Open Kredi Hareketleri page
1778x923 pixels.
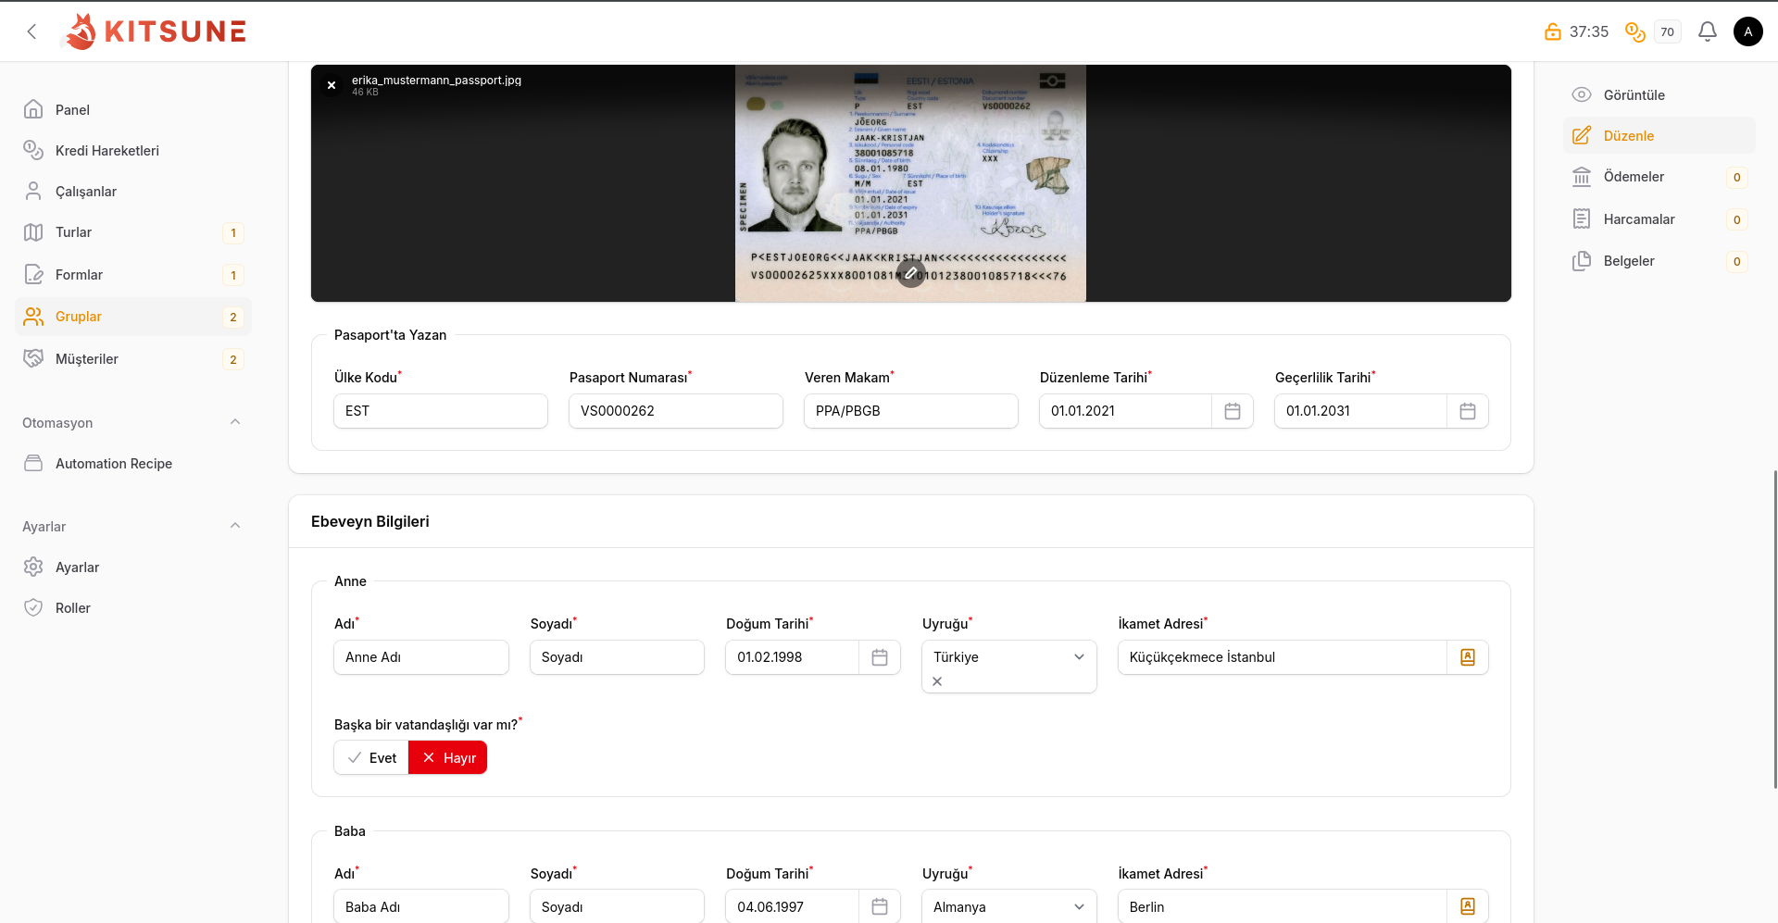tap(133, 150)
